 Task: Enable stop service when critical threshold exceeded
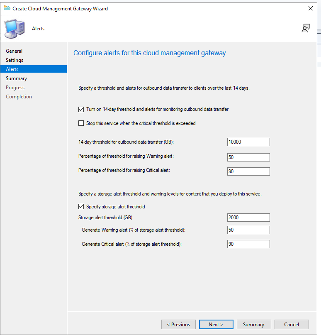(x=81, y=123)
